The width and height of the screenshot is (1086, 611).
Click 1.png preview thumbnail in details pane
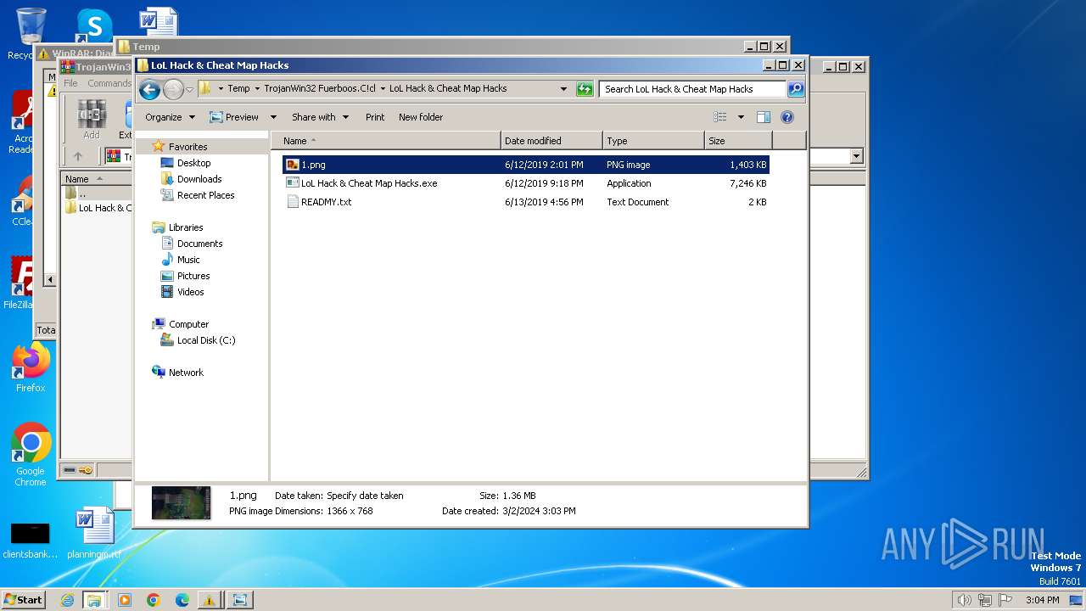[x=182, y=503]
